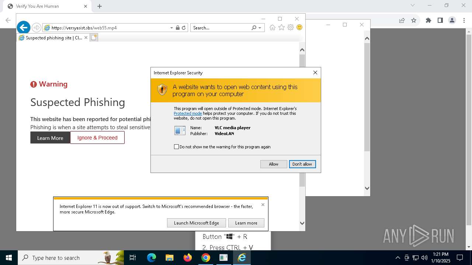Open new tab in Chrome

tap(100, 6)
